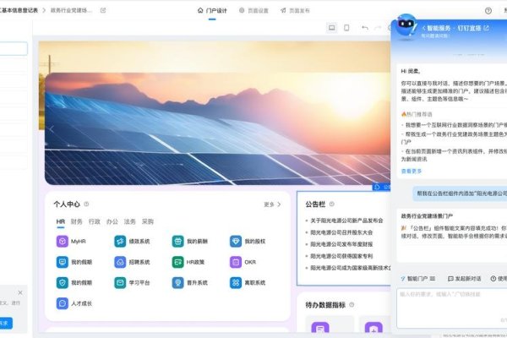507x338 pixels.
Task: Switch to 财务 tab
Action: coord(76,222)
